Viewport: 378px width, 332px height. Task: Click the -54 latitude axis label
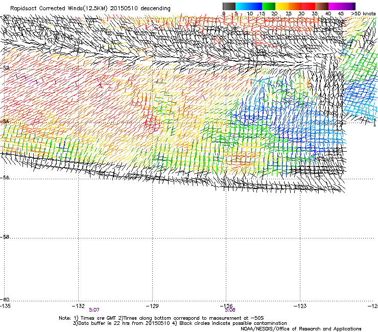pyautogui.click(x=5, y=121)
